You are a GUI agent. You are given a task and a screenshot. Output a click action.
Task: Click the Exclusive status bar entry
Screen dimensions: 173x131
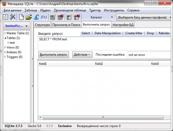65,126
